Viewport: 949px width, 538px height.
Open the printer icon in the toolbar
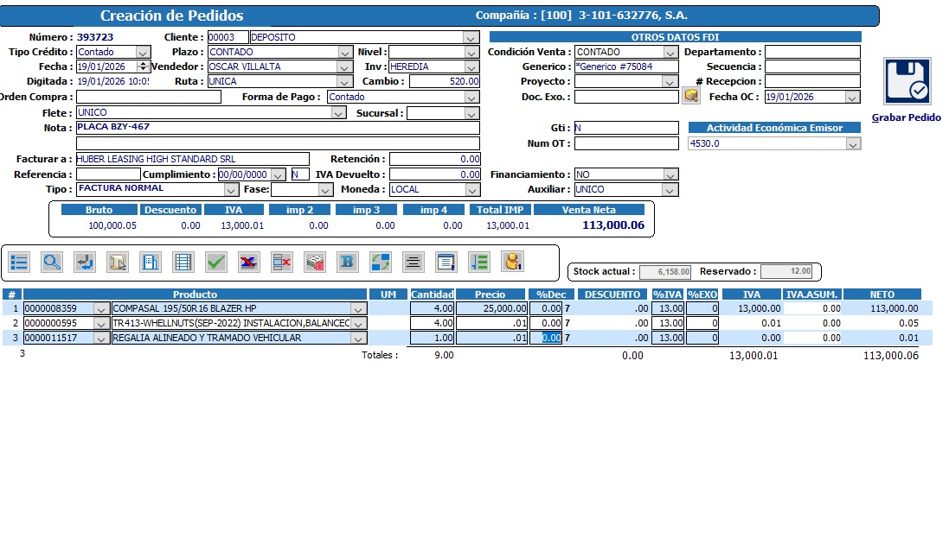313,262
